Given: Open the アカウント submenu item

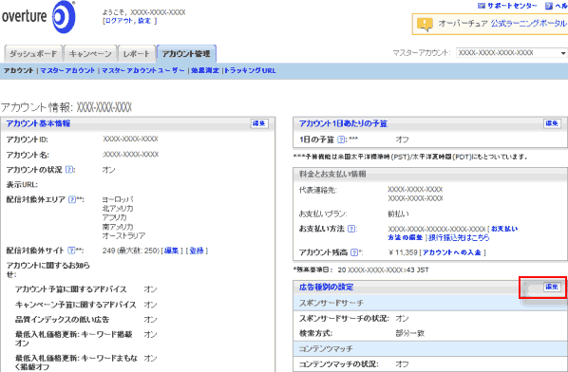Looking at the screenshot, I should coord(18,70).
